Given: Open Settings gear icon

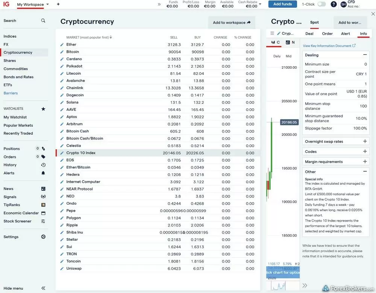Looking at the screenshot, I should [43, 237].
